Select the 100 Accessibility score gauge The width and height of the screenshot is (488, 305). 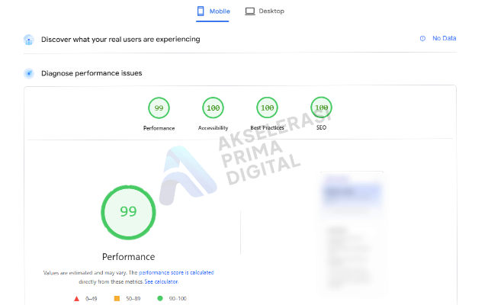click(x=213, y=108)
